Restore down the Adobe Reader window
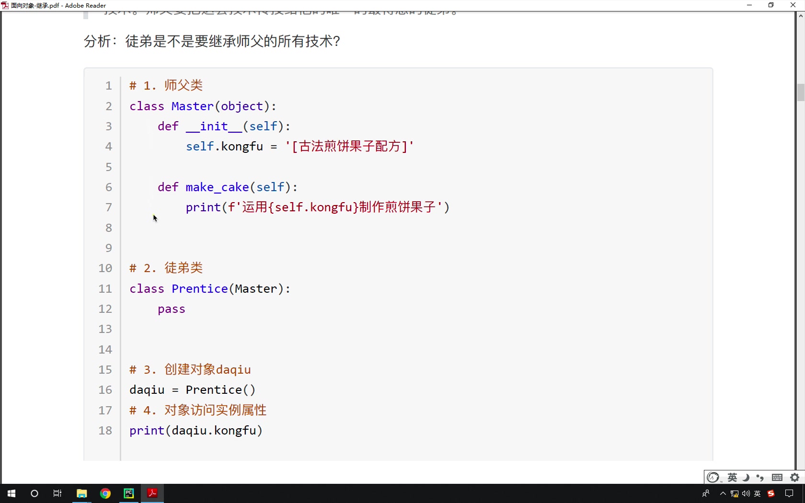 point(771,5)
